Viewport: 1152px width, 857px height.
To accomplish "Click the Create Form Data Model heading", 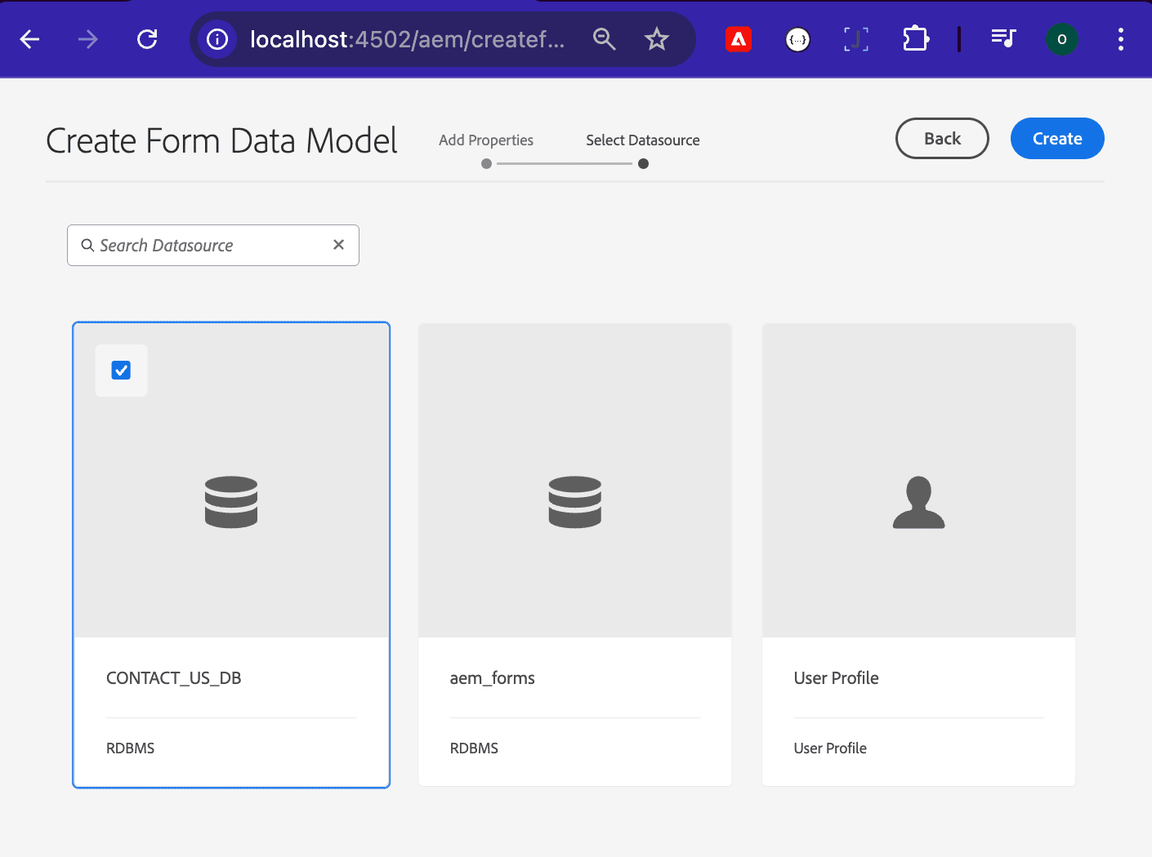I will (222, 140).
